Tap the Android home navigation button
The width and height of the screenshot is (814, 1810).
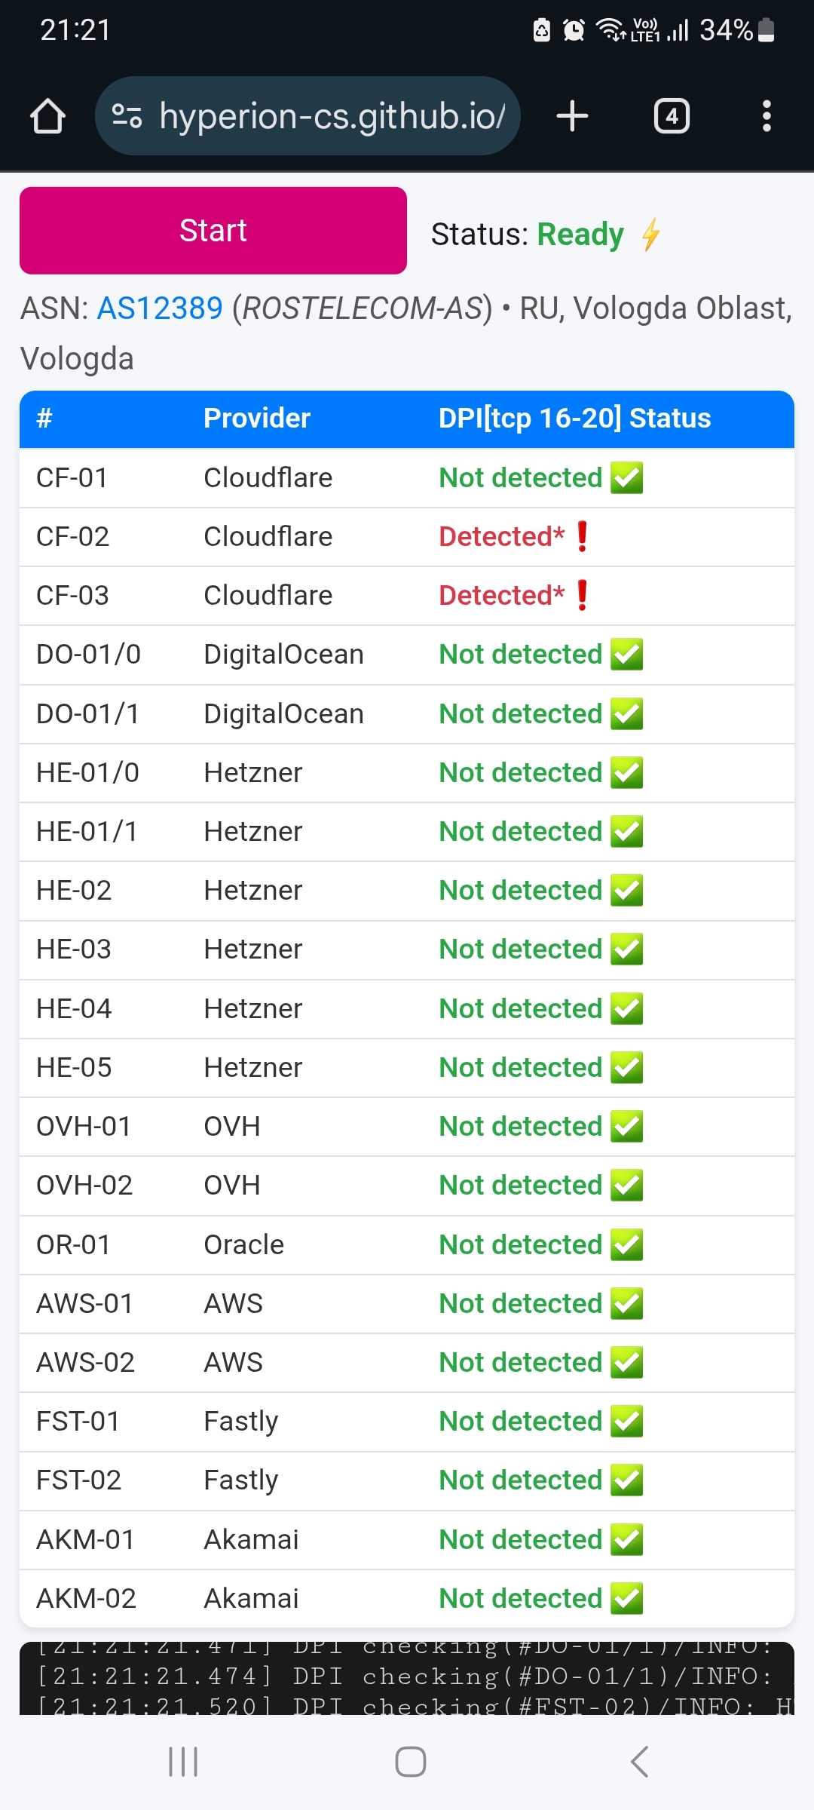pos(410,1762)
